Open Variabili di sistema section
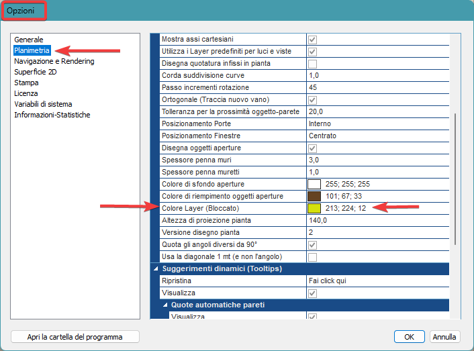This screenshot has width=474, height=351. [x=43, y=104]
